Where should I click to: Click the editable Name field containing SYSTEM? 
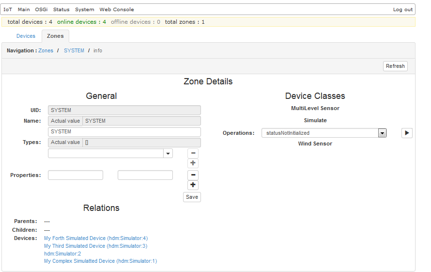[124, 132]
